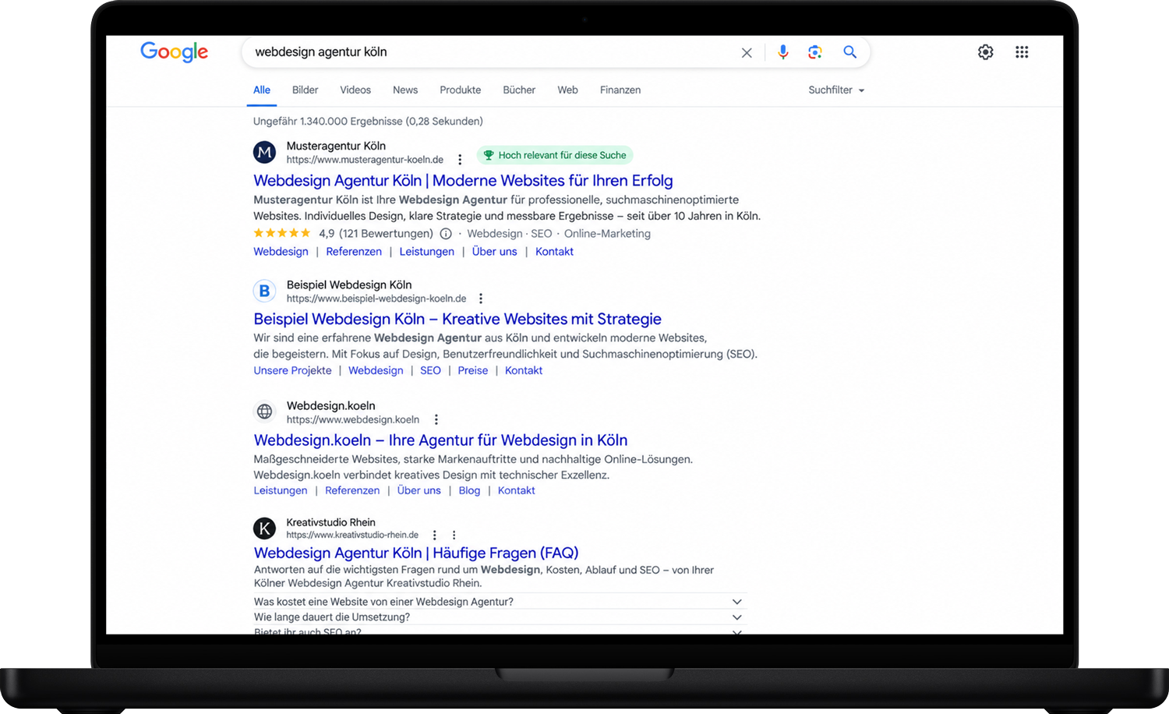Image resolution: width=1169 pixels, height=714 pixels.
Task: Open the Blog sitelink of Webdesign.koeln
Action: pyautogui.click(x=469, y=491)
